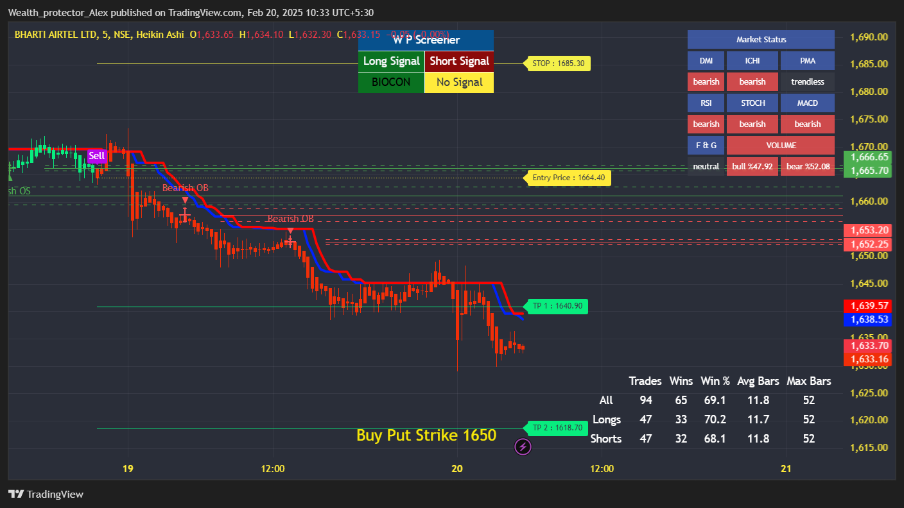Click the STOCH indicator cell
Image resolution: width=904 pixels, height=508 pixels.
coord(752,103)
